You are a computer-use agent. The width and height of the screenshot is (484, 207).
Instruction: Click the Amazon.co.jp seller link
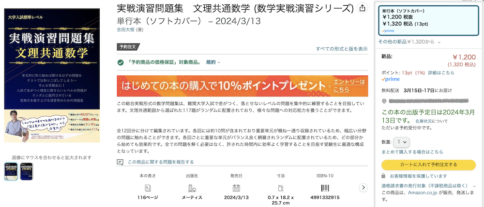(x=423, y=193)
